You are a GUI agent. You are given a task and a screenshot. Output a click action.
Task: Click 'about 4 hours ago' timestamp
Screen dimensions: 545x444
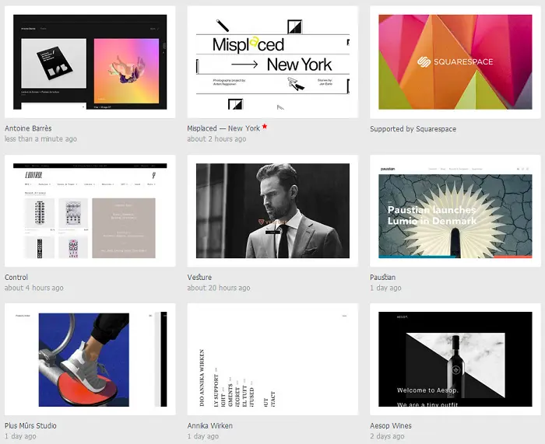(34, 288)
